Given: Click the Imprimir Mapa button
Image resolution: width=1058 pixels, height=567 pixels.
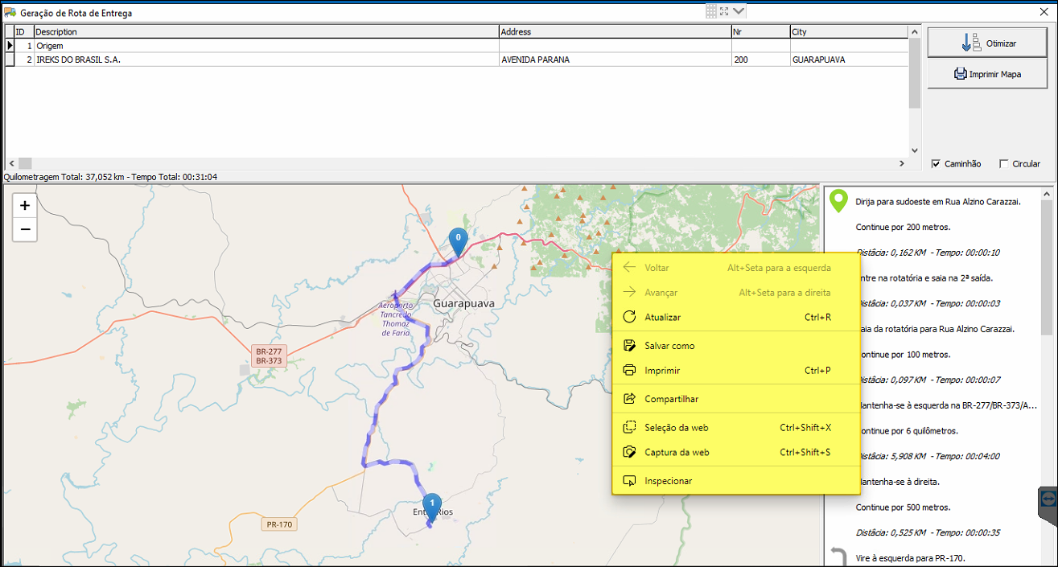Looking at the screenshot, I should (x=989, y=74).
